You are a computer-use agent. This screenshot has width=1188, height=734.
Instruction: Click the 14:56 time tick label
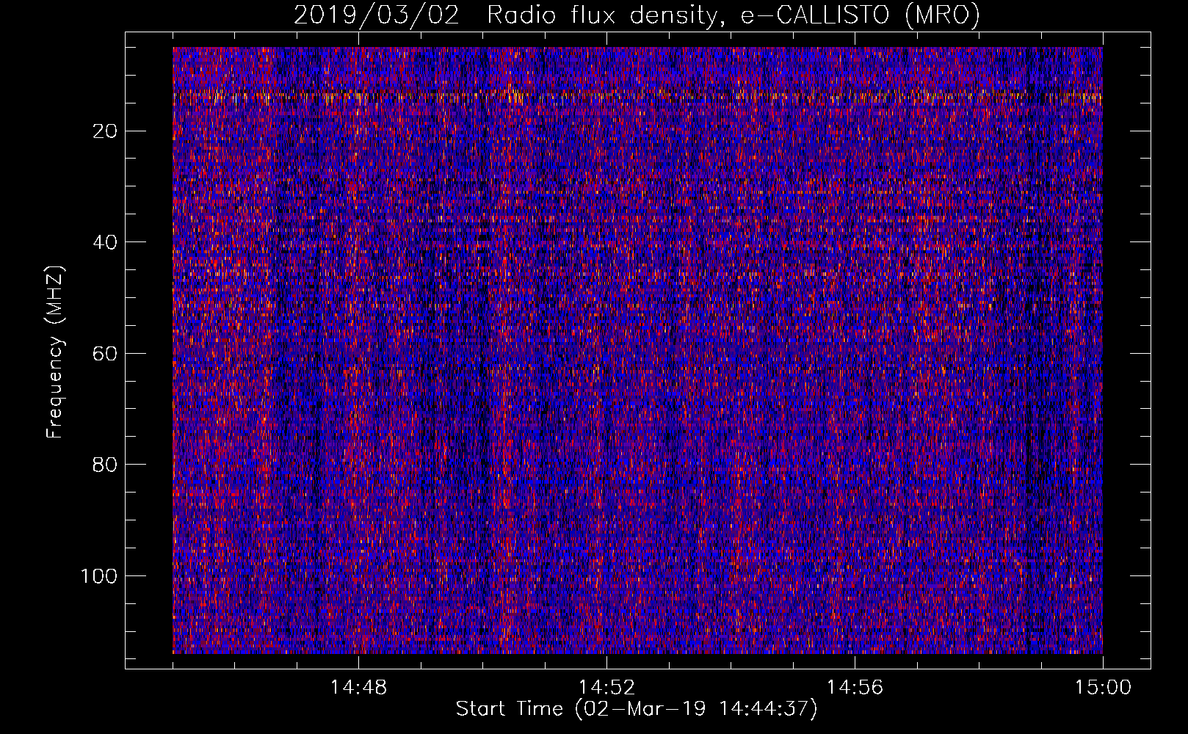[855, 688]
